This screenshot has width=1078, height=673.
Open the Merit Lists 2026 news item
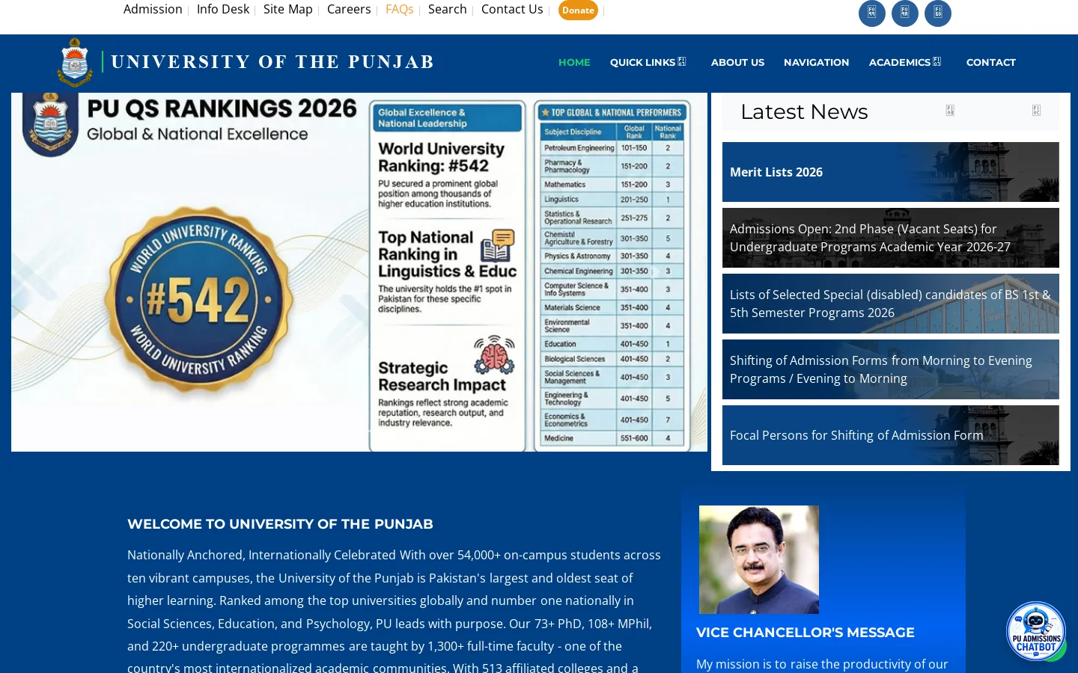tap(891, 172)
